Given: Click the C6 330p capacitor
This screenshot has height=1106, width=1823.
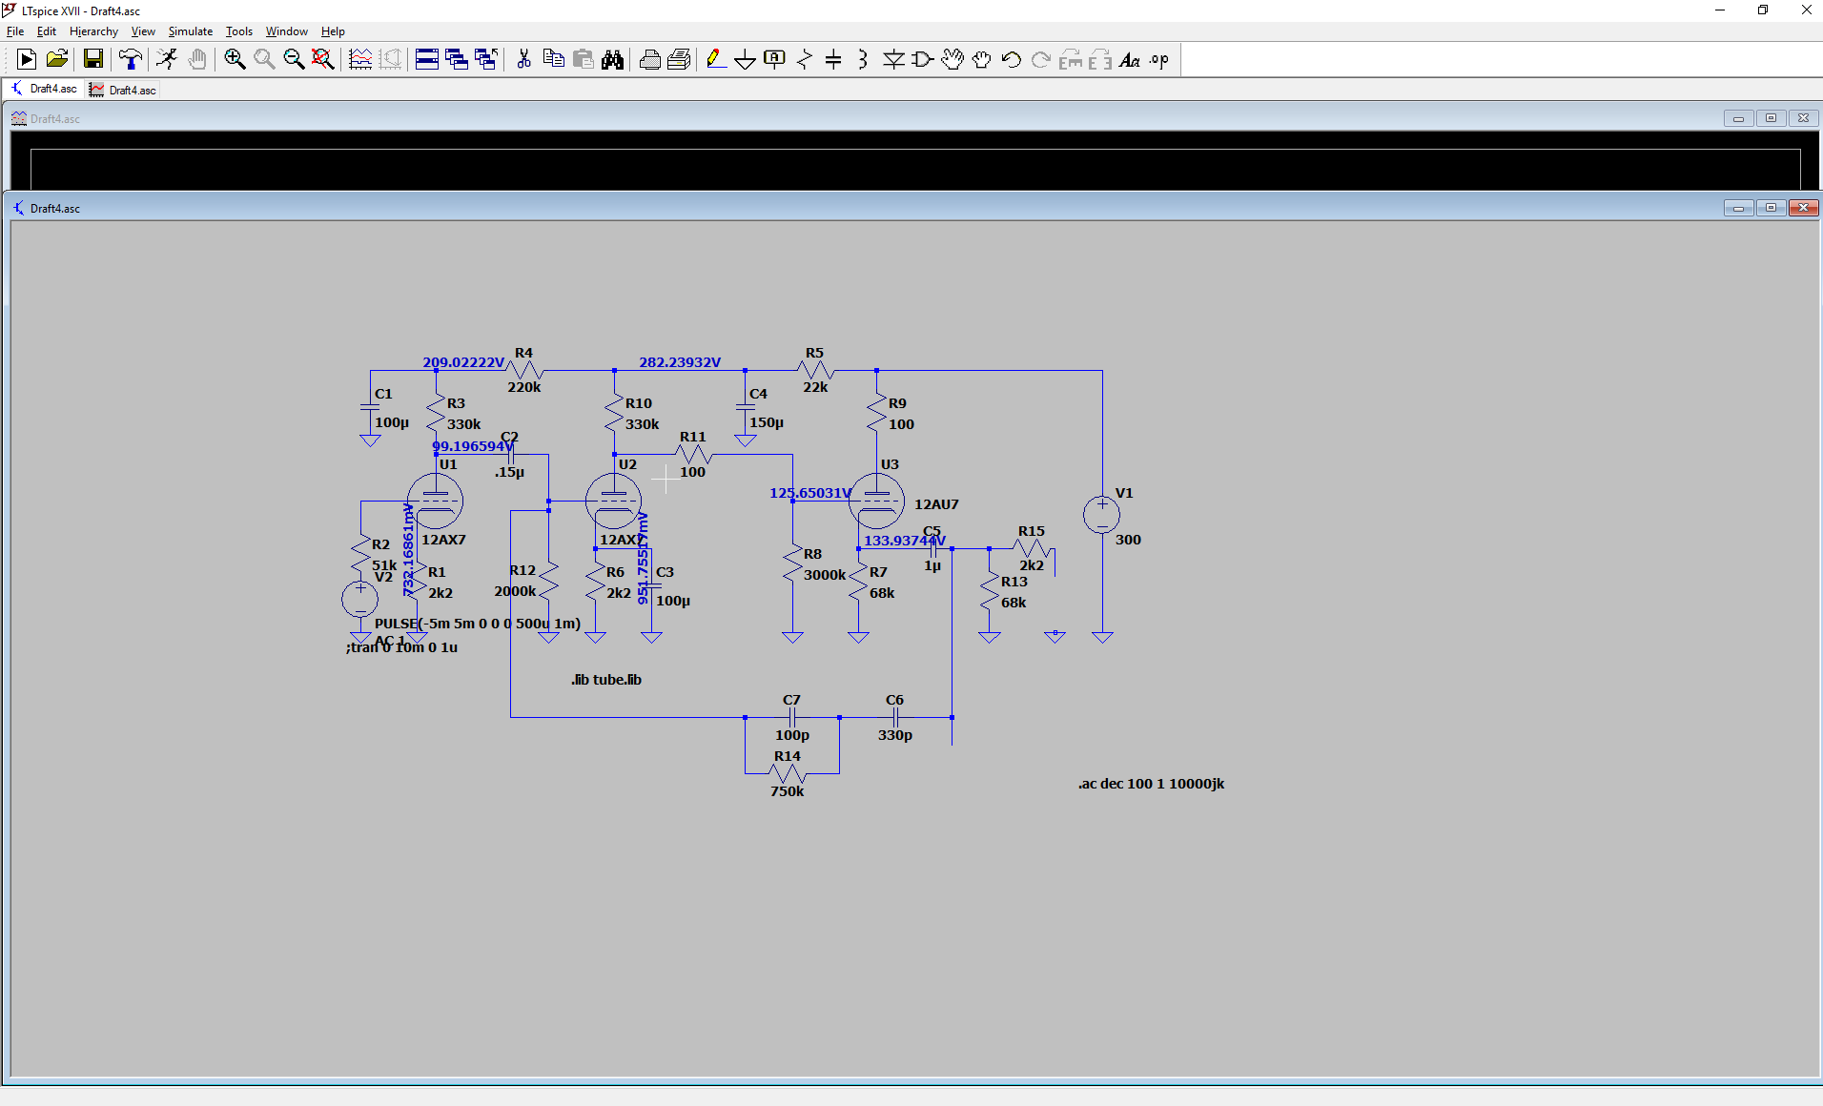Looking at the screenshot, I should point(894,717).
